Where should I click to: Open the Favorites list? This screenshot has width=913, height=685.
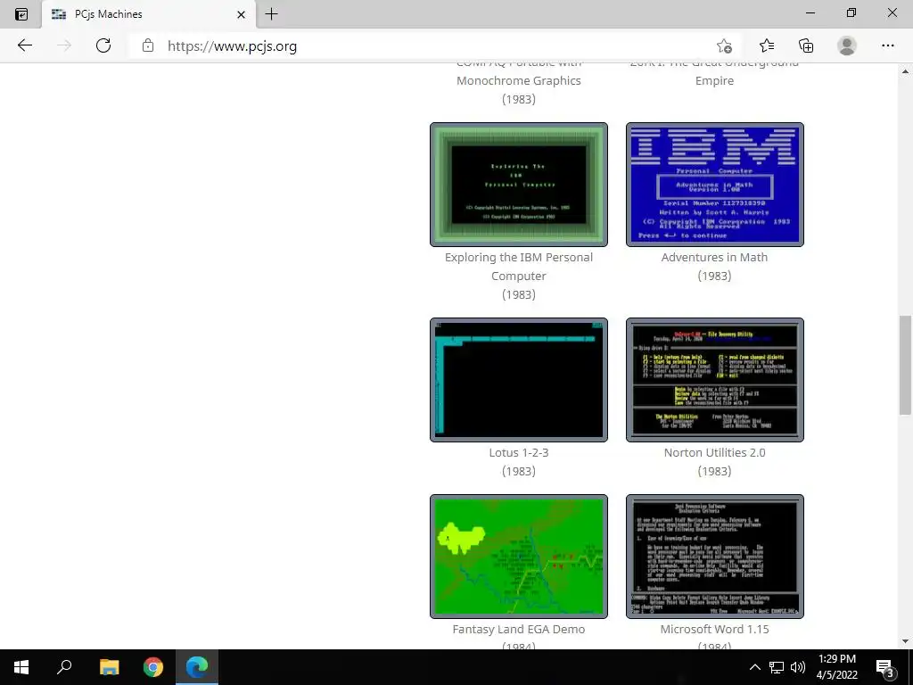pyautogui.click(x=767, y=45)
